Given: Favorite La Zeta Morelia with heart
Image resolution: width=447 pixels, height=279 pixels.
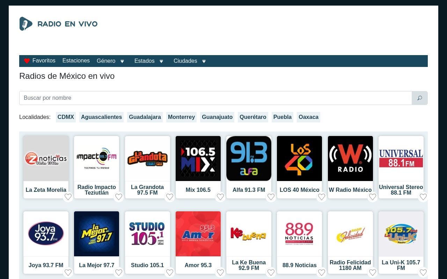Looking at the screenshot, I should [68, 197].
